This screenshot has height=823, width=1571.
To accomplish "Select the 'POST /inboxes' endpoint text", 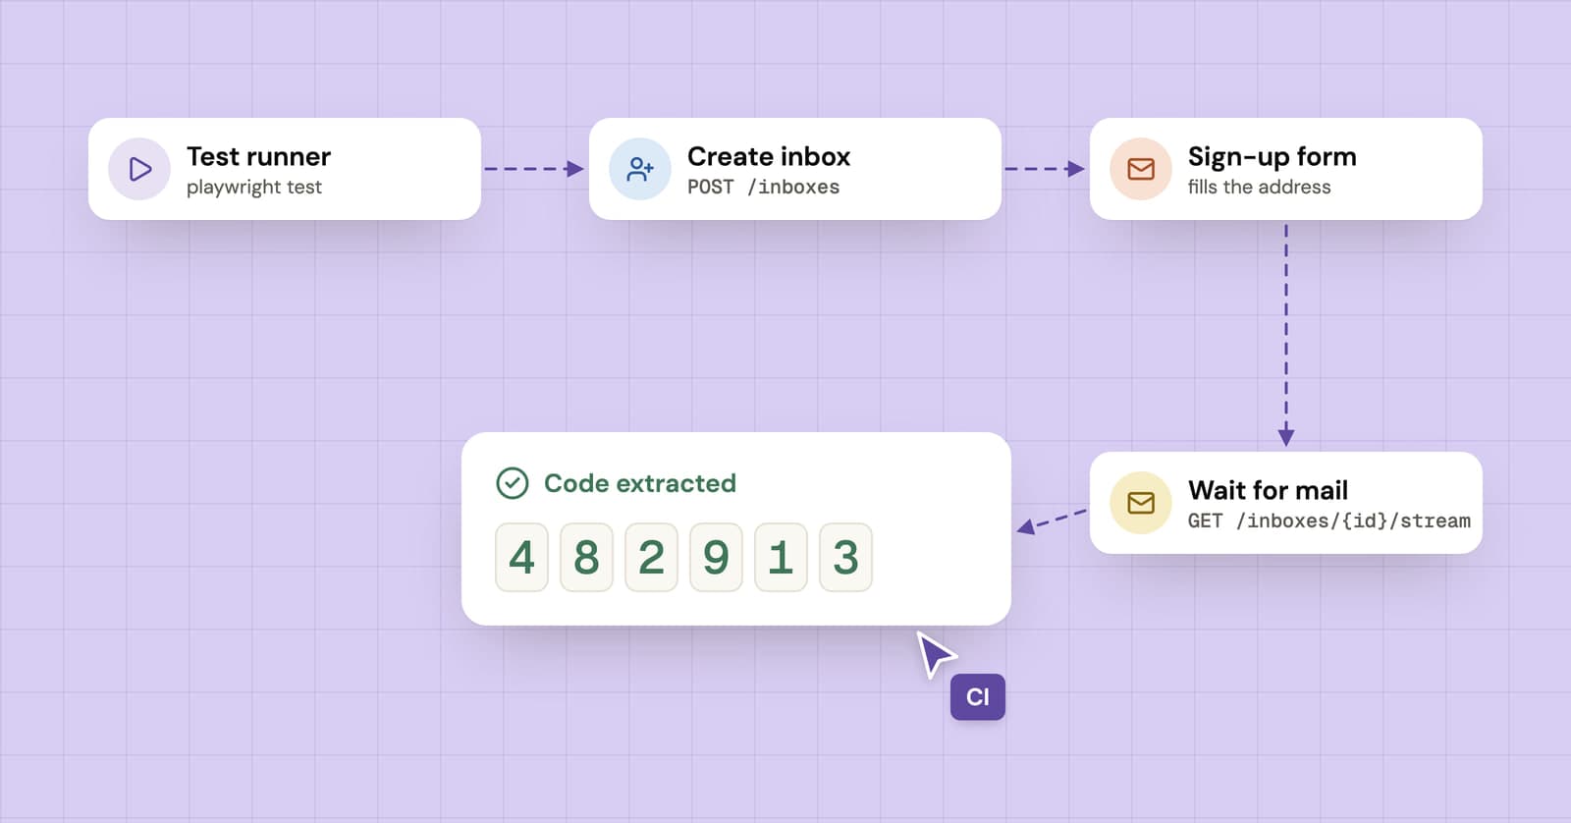I will click(x=764, y=187).
